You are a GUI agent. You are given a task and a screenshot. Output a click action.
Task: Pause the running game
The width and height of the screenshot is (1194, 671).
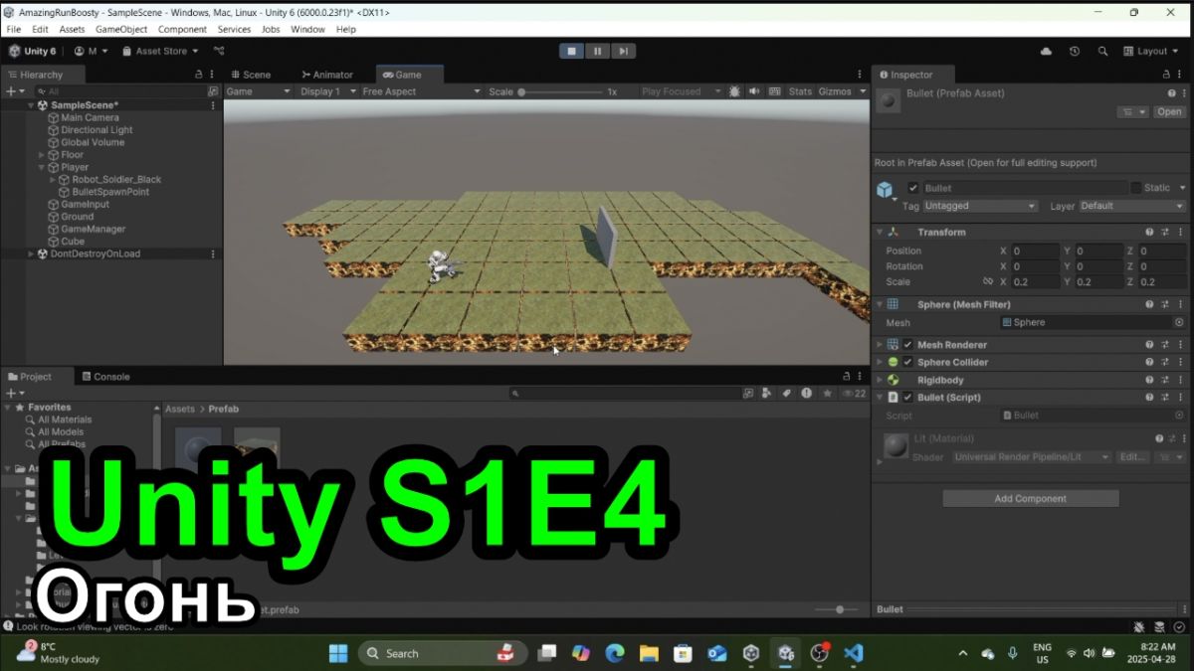pos(598,51)
